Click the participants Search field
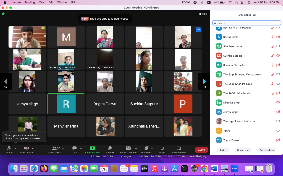Image resolution: width=283 pixels, height=176 pixels. tap(246, 23)
